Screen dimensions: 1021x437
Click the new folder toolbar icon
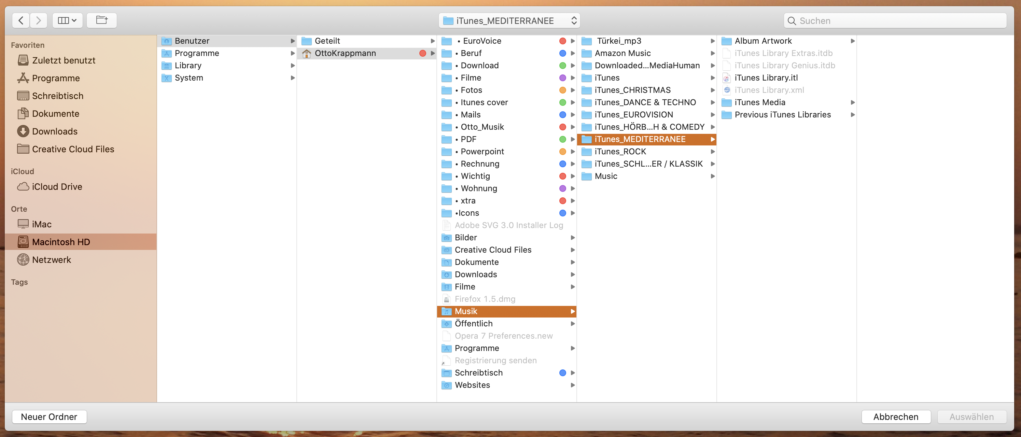point(101,20)
